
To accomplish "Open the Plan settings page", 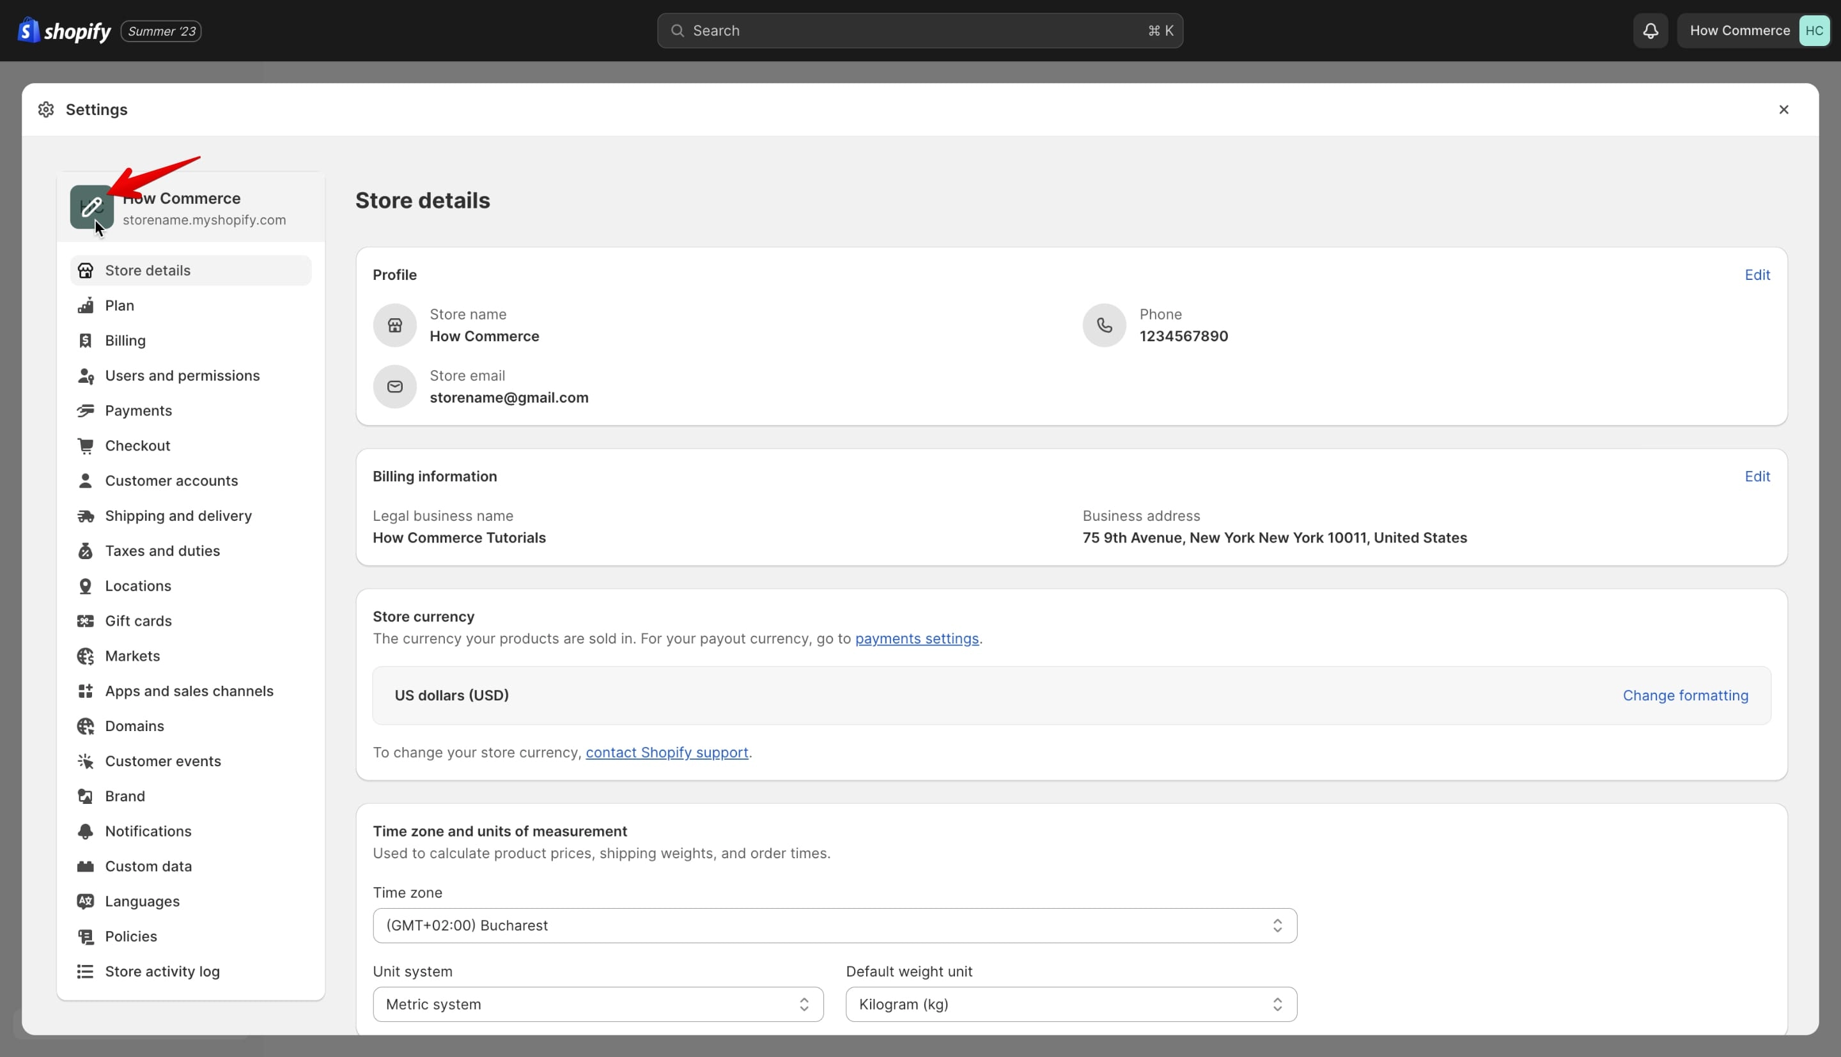I will [191, 305].
